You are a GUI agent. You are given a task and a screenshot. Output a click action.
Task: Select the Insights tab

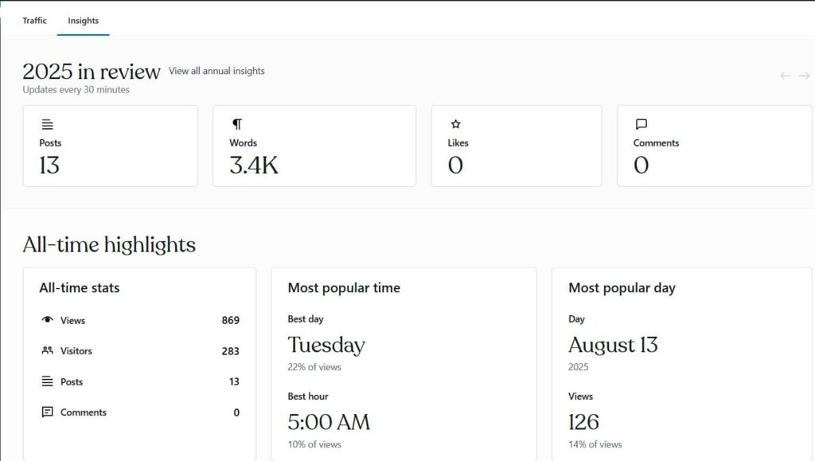coord(84,21)
